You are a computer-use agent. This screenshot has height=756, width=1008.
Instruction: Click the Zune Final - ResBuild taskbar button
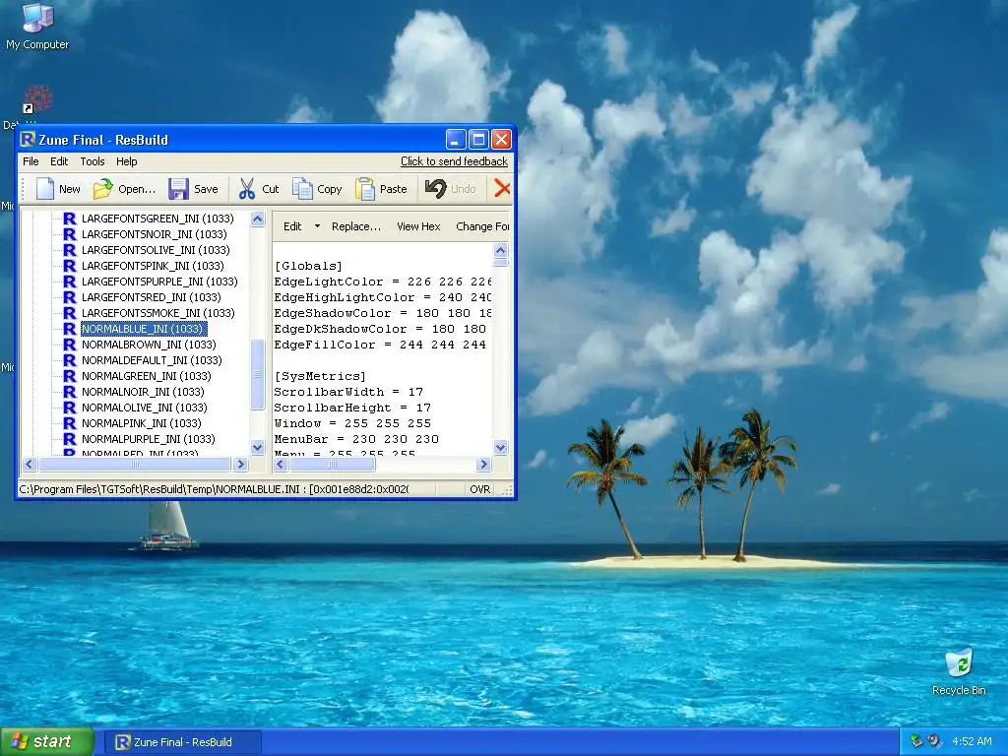[x=182, y=742]
